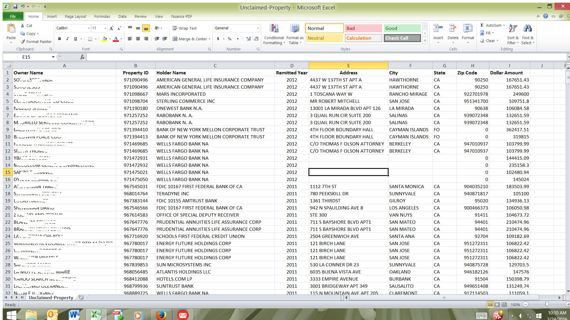Click the Cut scissors icon
The width and height of the screenshot is (570, 320).
(x=23, y=26)
